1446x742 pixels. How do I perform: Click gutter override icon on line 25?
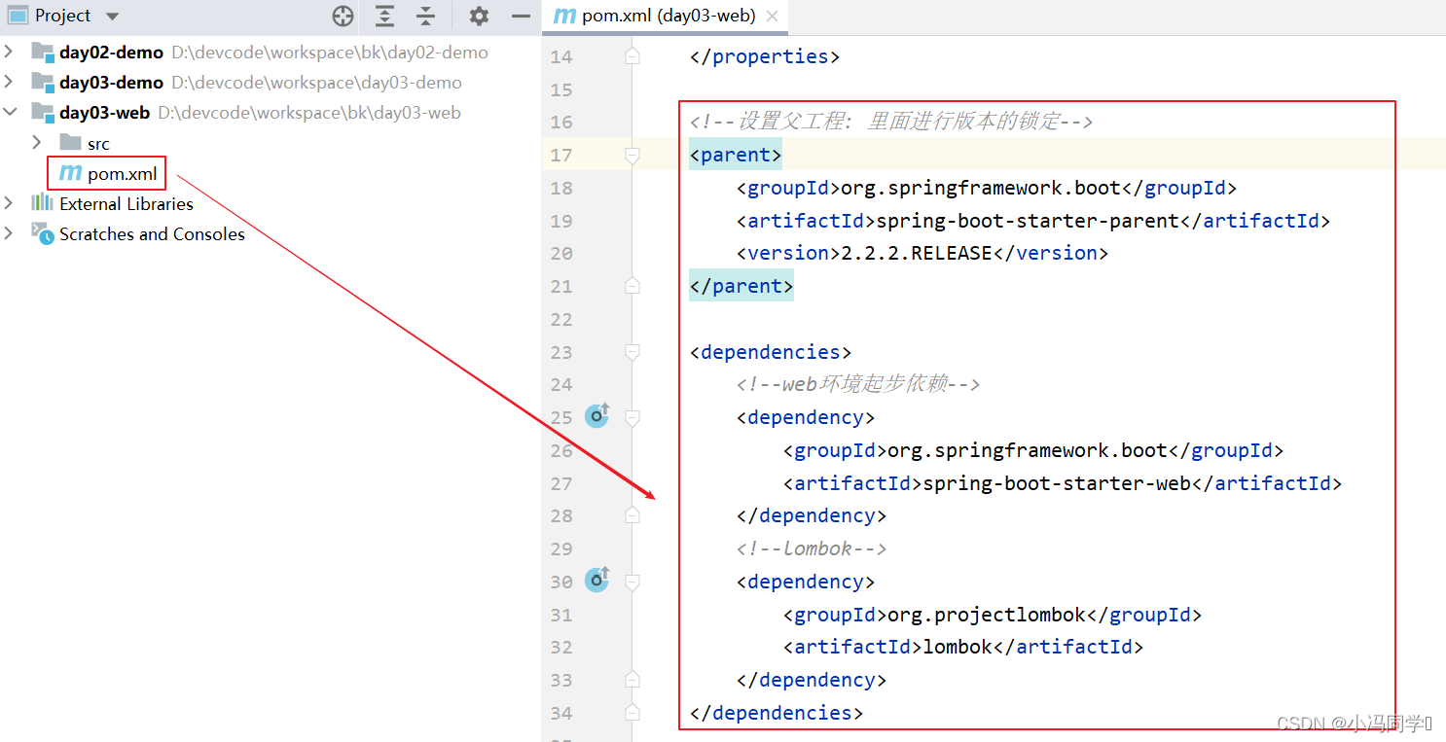[596, 416]
